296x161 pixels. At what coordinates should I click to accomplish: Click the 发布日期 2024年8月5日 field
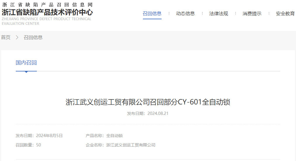click(39, 136)
